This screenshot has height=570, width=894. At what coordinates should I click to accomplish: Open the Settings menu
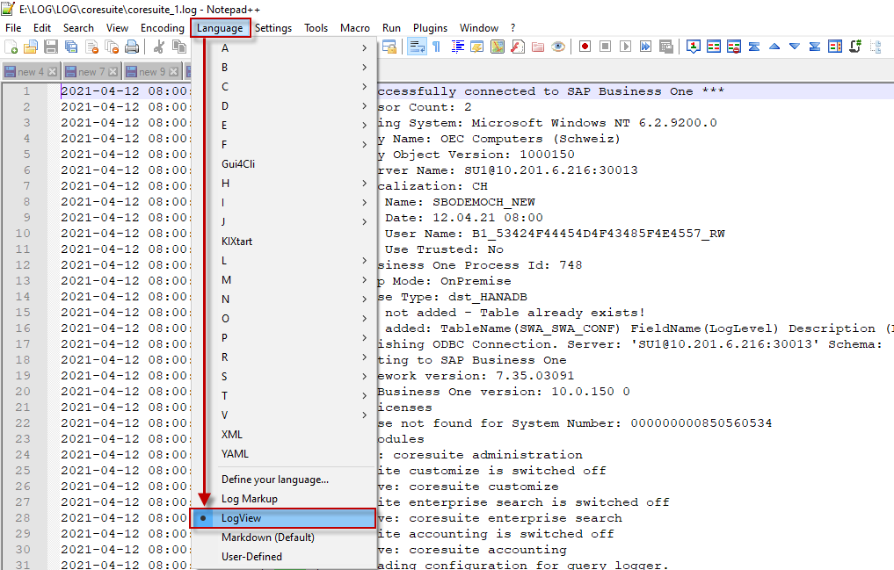pos(273,28)
